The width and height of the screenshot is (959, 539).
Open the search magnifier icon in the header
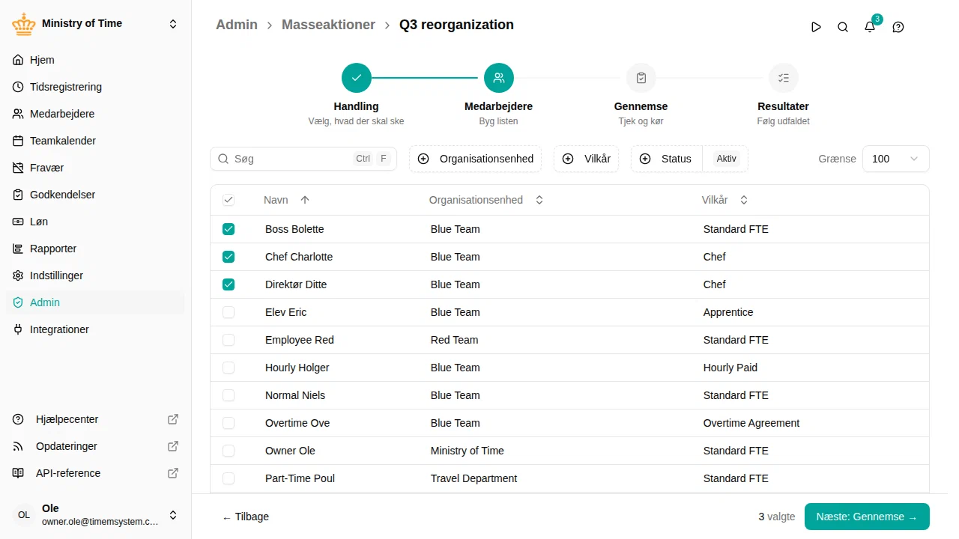pos(843,27)
